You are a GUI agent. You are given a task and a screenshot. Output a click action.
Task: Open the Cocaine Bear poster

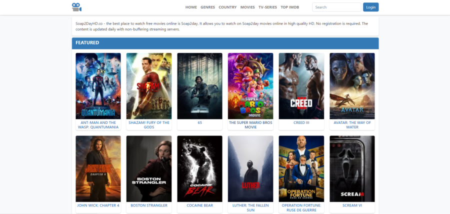[199, 168]
